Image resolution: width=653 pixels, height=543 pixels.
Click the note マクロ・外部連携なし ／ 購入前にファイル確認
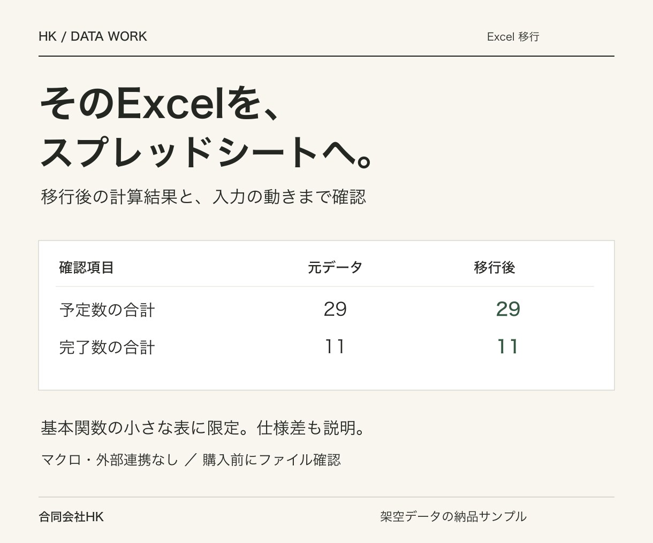[x=191, y=460]
